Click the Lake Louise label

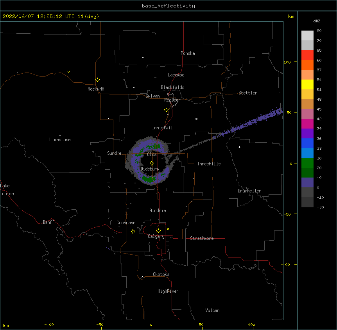(x=7, y=190)
